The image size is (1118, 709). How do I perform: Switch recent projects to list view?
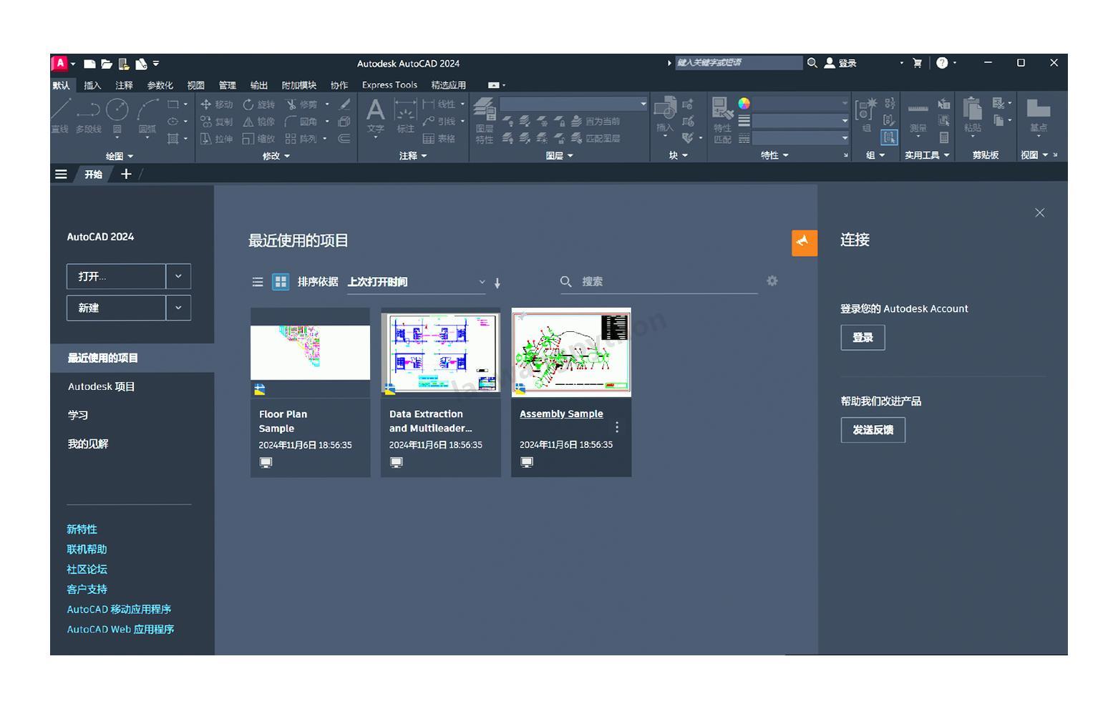click(258, 281)
